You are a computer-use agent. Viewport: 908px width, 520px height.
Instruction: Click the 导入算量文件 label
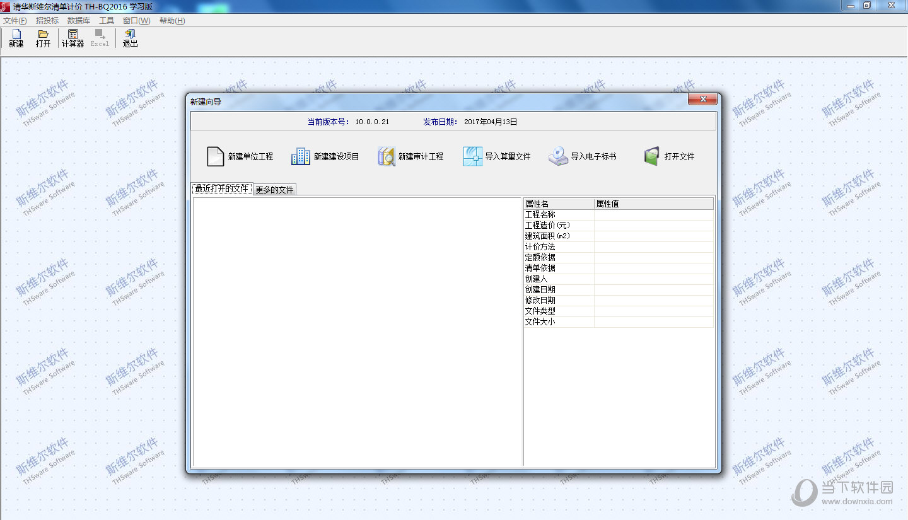508,156
